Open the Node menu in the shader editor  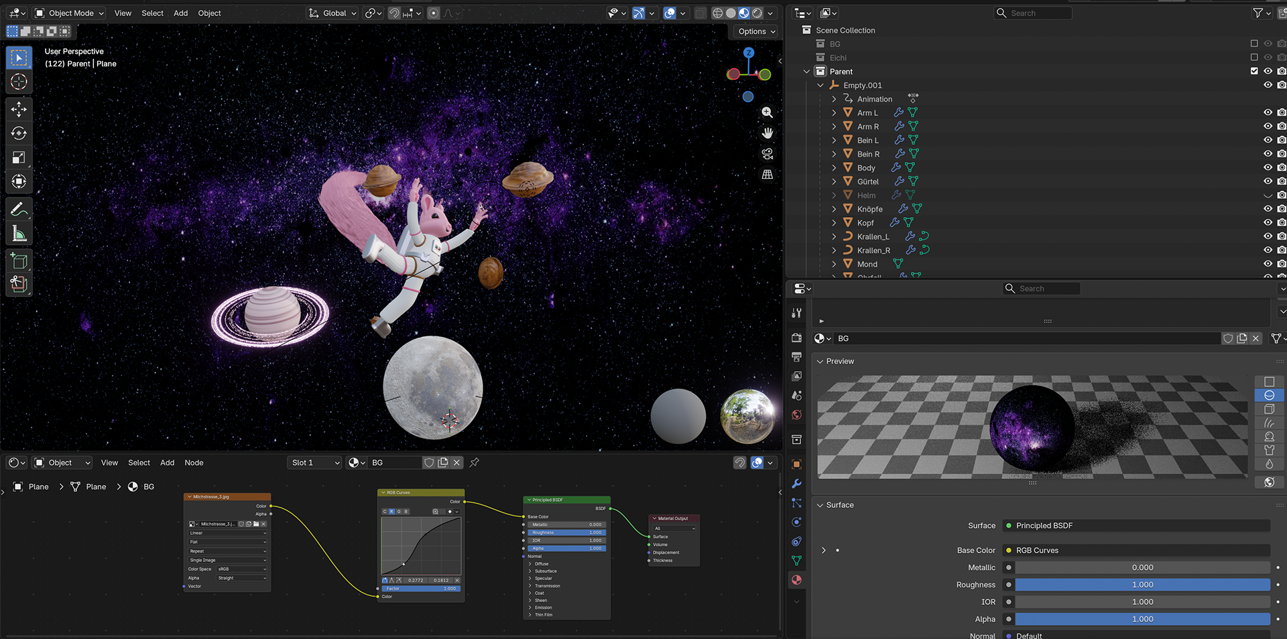coord(194,463)
